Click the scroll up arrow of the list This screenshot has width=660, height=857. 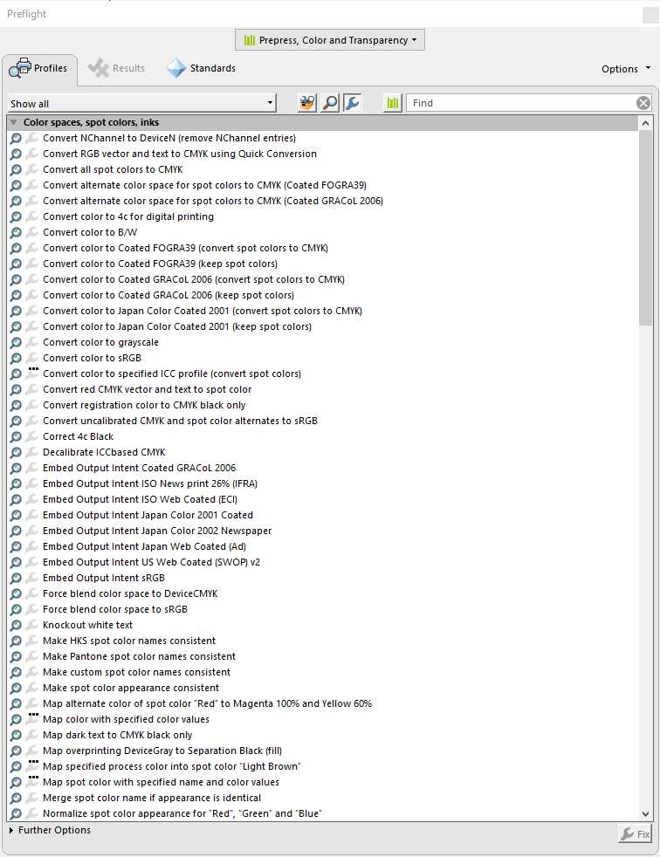pyautogui.click(x=645, y=123)
